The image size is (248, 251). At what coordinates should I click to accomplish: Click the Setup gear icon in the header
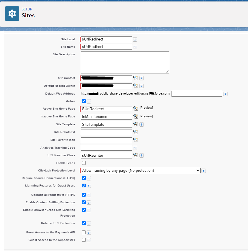point(12,13)
